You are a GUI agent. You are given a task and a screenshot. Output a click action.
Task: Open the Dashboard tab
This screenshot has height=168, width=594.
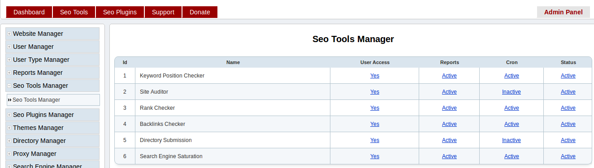[x=29, y=12]
